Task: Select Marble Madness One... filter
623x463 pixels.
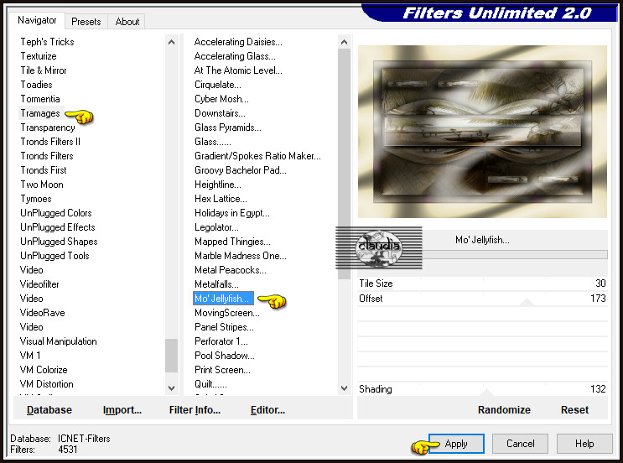Action: click(x=241, y=256)
